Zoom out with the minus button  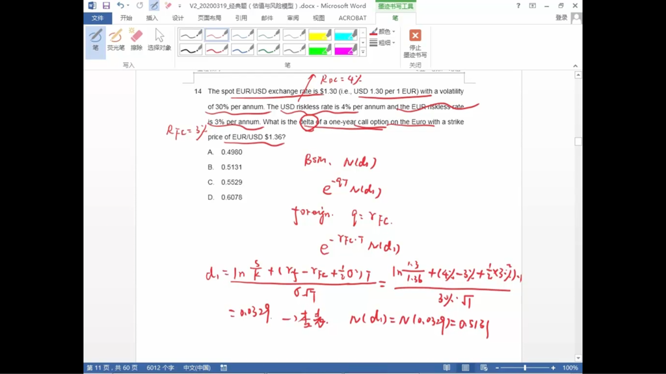tap(497, 368)
